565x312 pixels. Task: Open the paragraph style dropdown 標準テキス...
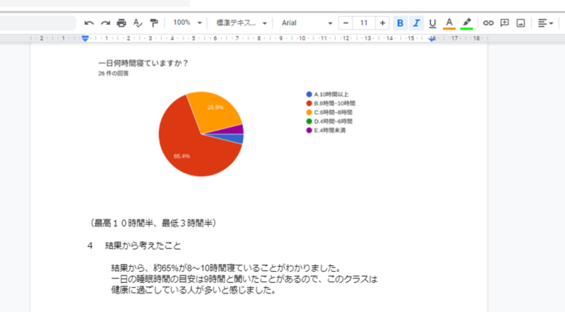click(242, 23)
